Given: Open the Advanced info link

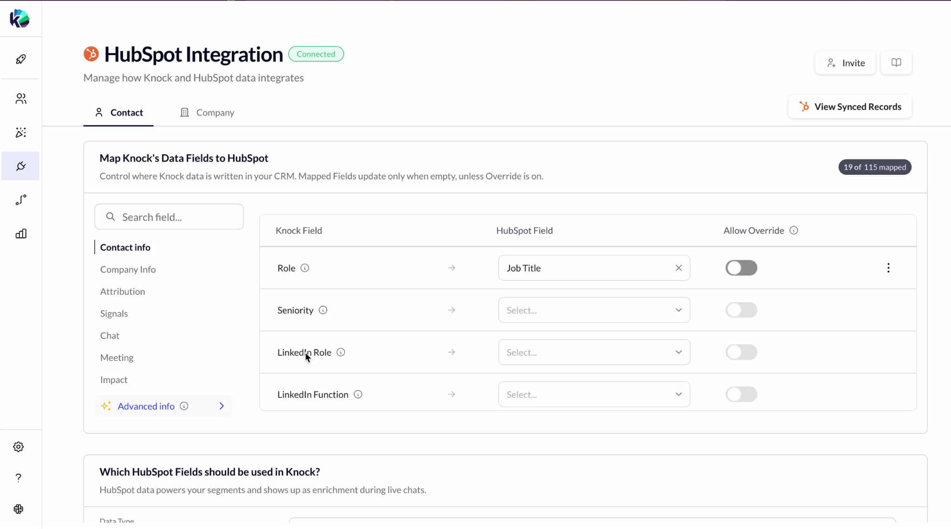Looking at the screenshot, I should pyautogui.click(x=146, y=406).
